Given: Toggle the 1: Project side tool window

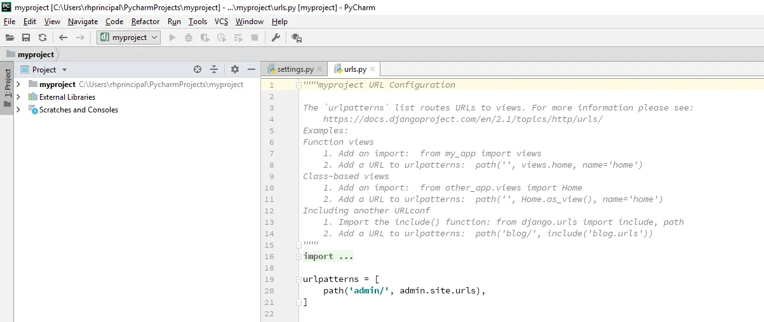Looking at the screenshot, I should coord(7,88).
